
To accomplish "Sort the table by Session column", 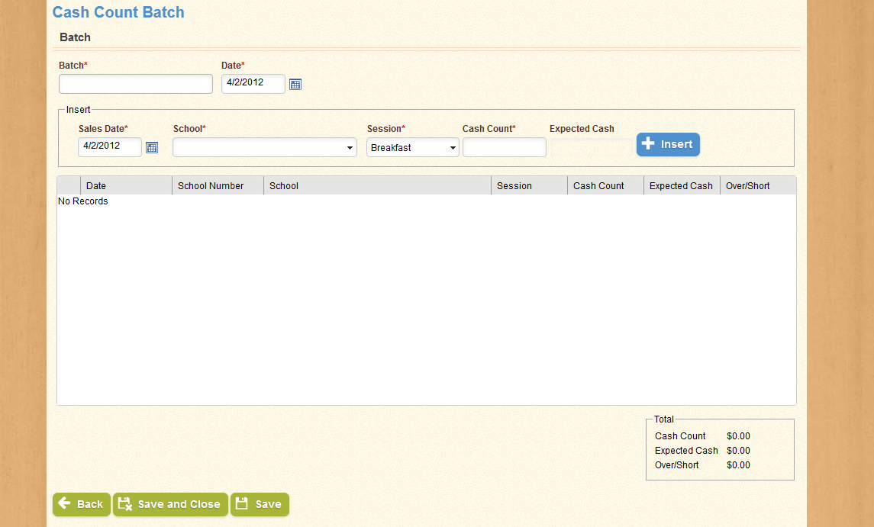I will tap(529, 186).
